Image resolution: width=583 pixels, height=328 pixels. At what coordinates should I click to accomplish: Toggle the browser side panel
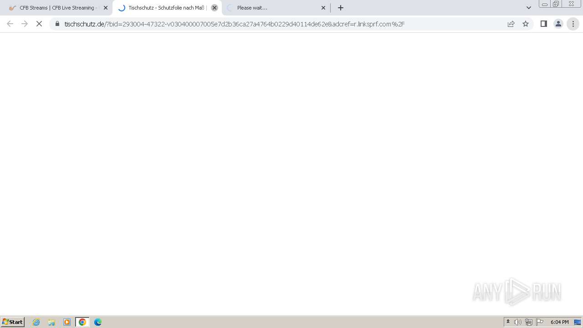click(x=543, y=24)
